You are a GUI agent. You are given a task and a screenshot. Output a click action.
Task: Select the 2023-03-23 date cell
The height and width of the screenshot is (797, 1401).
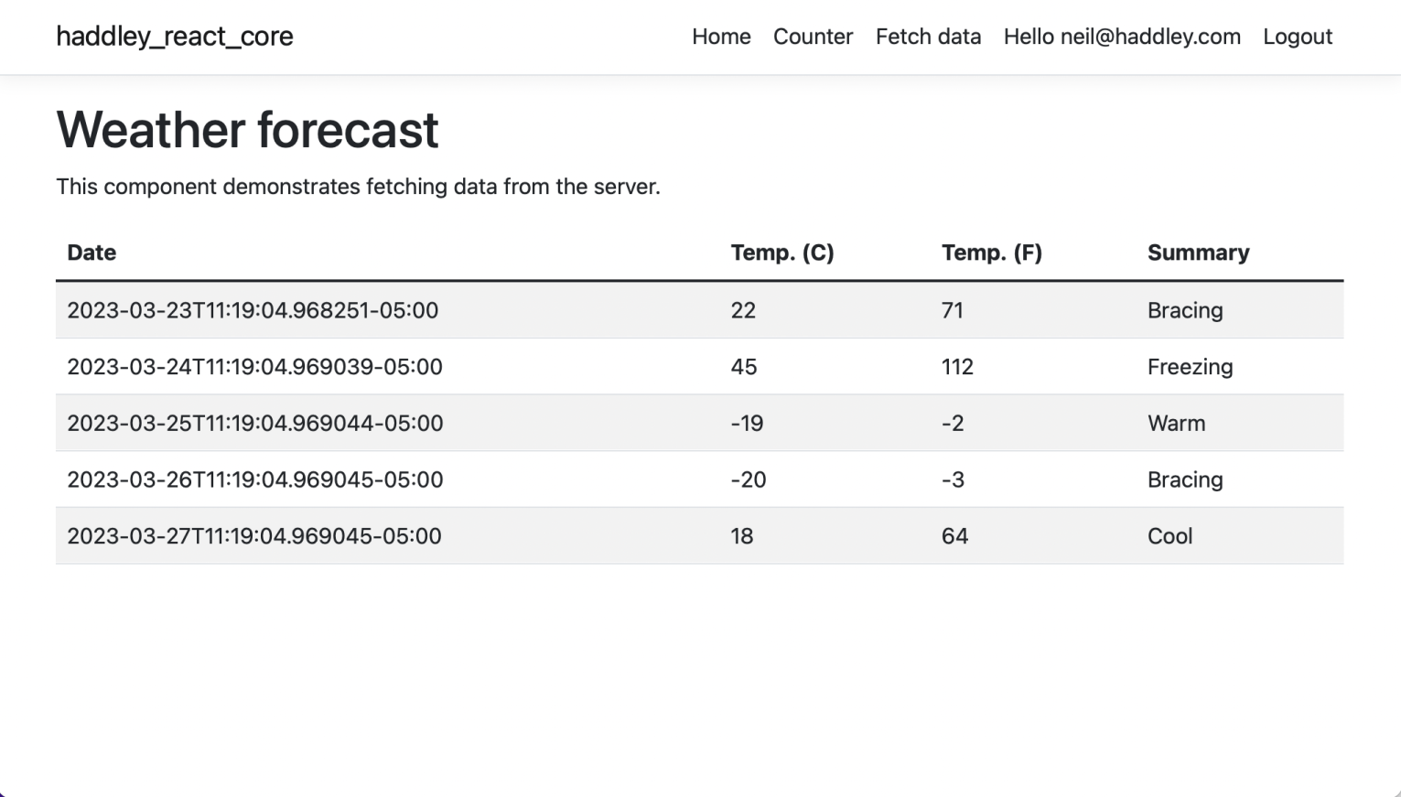253,310
